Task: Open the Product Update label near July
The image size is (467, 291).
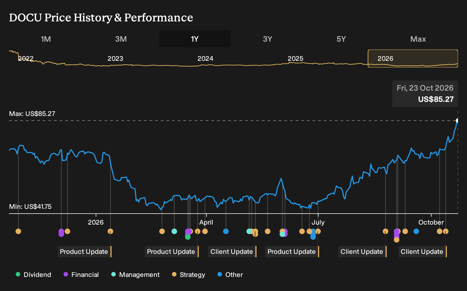Action: (292, 252)
